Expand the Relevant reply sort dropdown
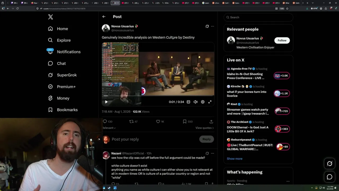 pos(109,128)
